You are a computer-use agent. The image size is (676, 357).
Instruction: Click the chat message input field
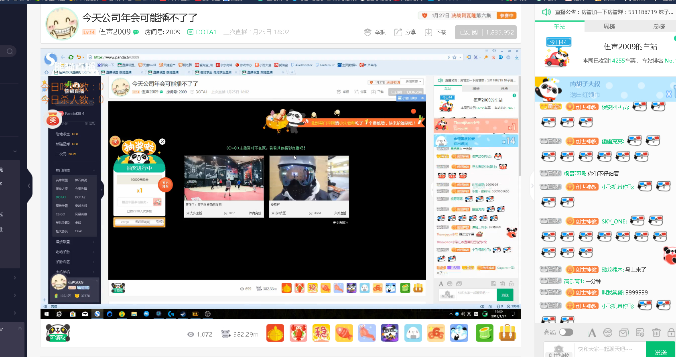(610, 349)
